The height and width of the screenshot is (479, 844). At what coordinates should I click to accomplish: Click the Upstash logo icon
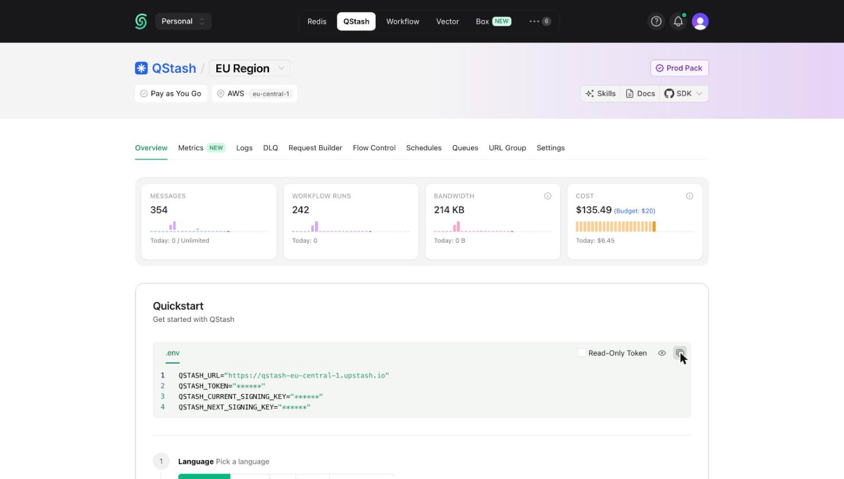click(x=141, y=21)
